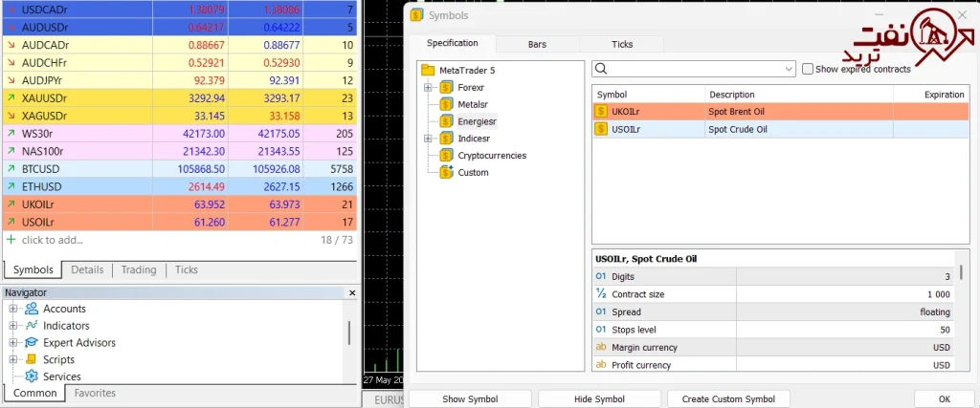Click the Margin currency ab icon
The height and width of the screenshot is (408, 980).
(x=601, y=347)
